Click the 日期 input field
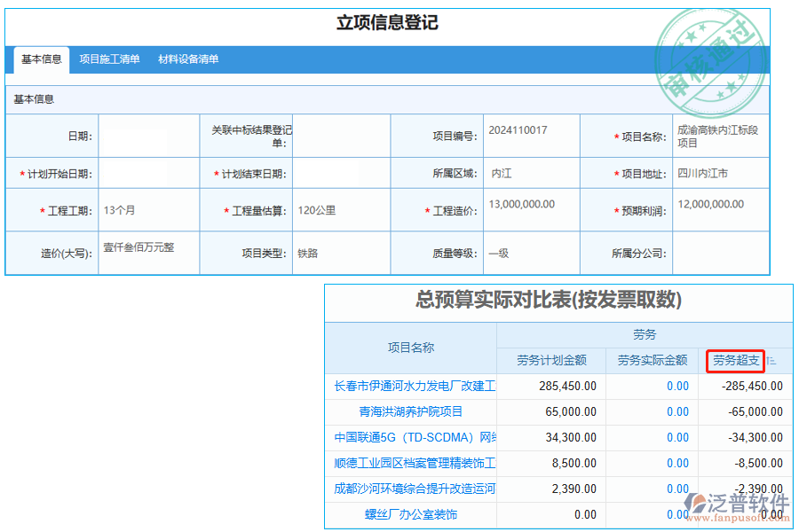Screen dimensions: 799x532 pyautogui.click(x=147, y=137)
